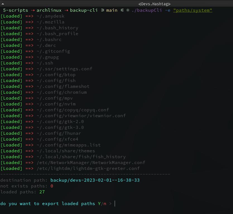
Task: Click the ~/.ssh path
Action: point(45,63)
